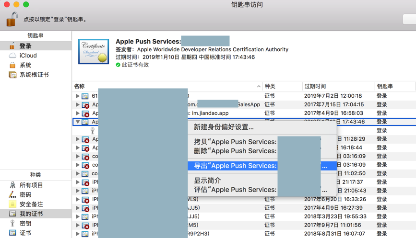416x238 pixels.
Task: Click the expiry date 2017年9月7日 11:01:56
Action: [333, 225]
